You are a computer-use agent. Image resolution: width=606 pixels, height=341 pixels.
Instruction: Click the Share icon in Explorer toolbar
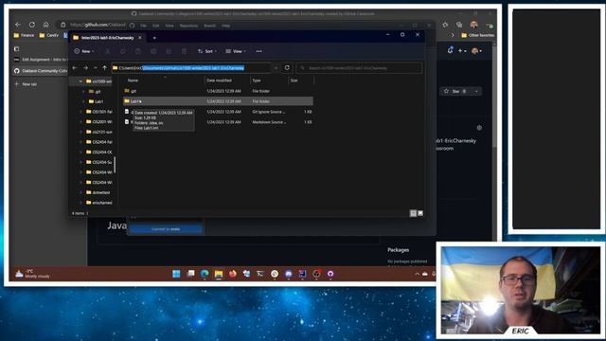(x=169, y=51)
